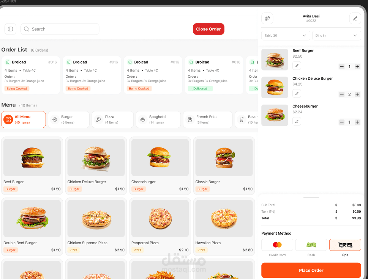Add Pepperoni Pizza menu item

pos(160,227)
